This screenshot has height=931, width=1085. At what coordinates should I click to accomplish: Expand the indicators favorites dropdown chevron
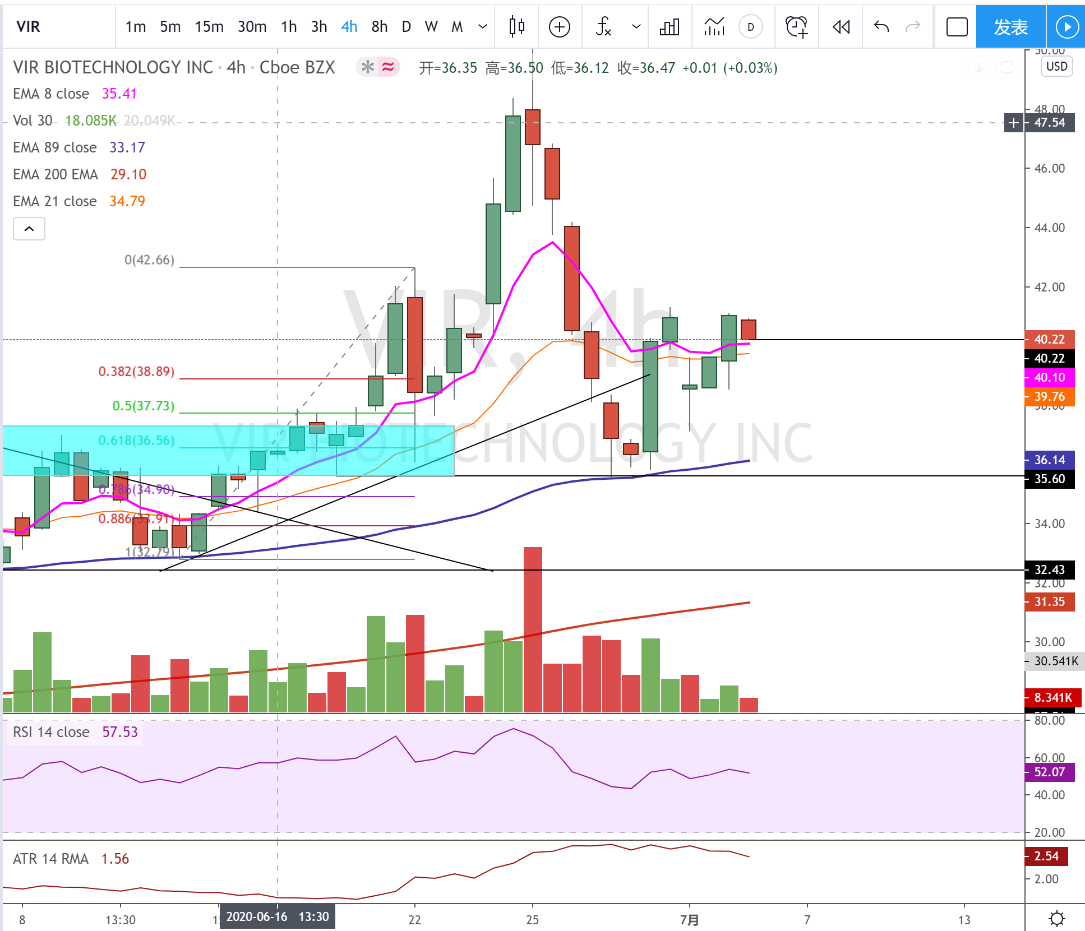[636, 26]
